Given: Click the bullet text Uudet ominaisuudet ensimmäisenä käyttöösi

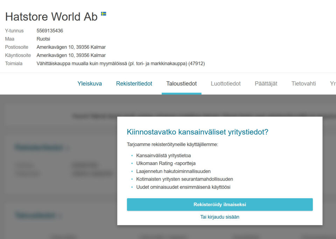Looking at the screenshot, I should pyautogui.click(x=183, y=187).
